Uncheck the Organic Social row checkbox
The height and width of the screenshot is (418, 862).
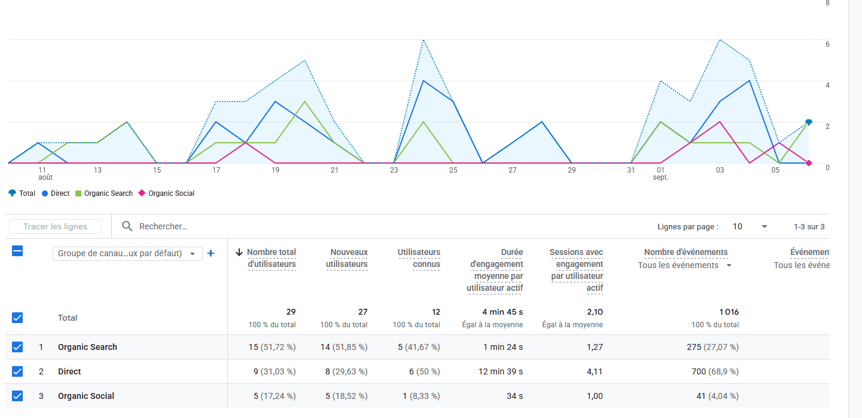(17, 396)
